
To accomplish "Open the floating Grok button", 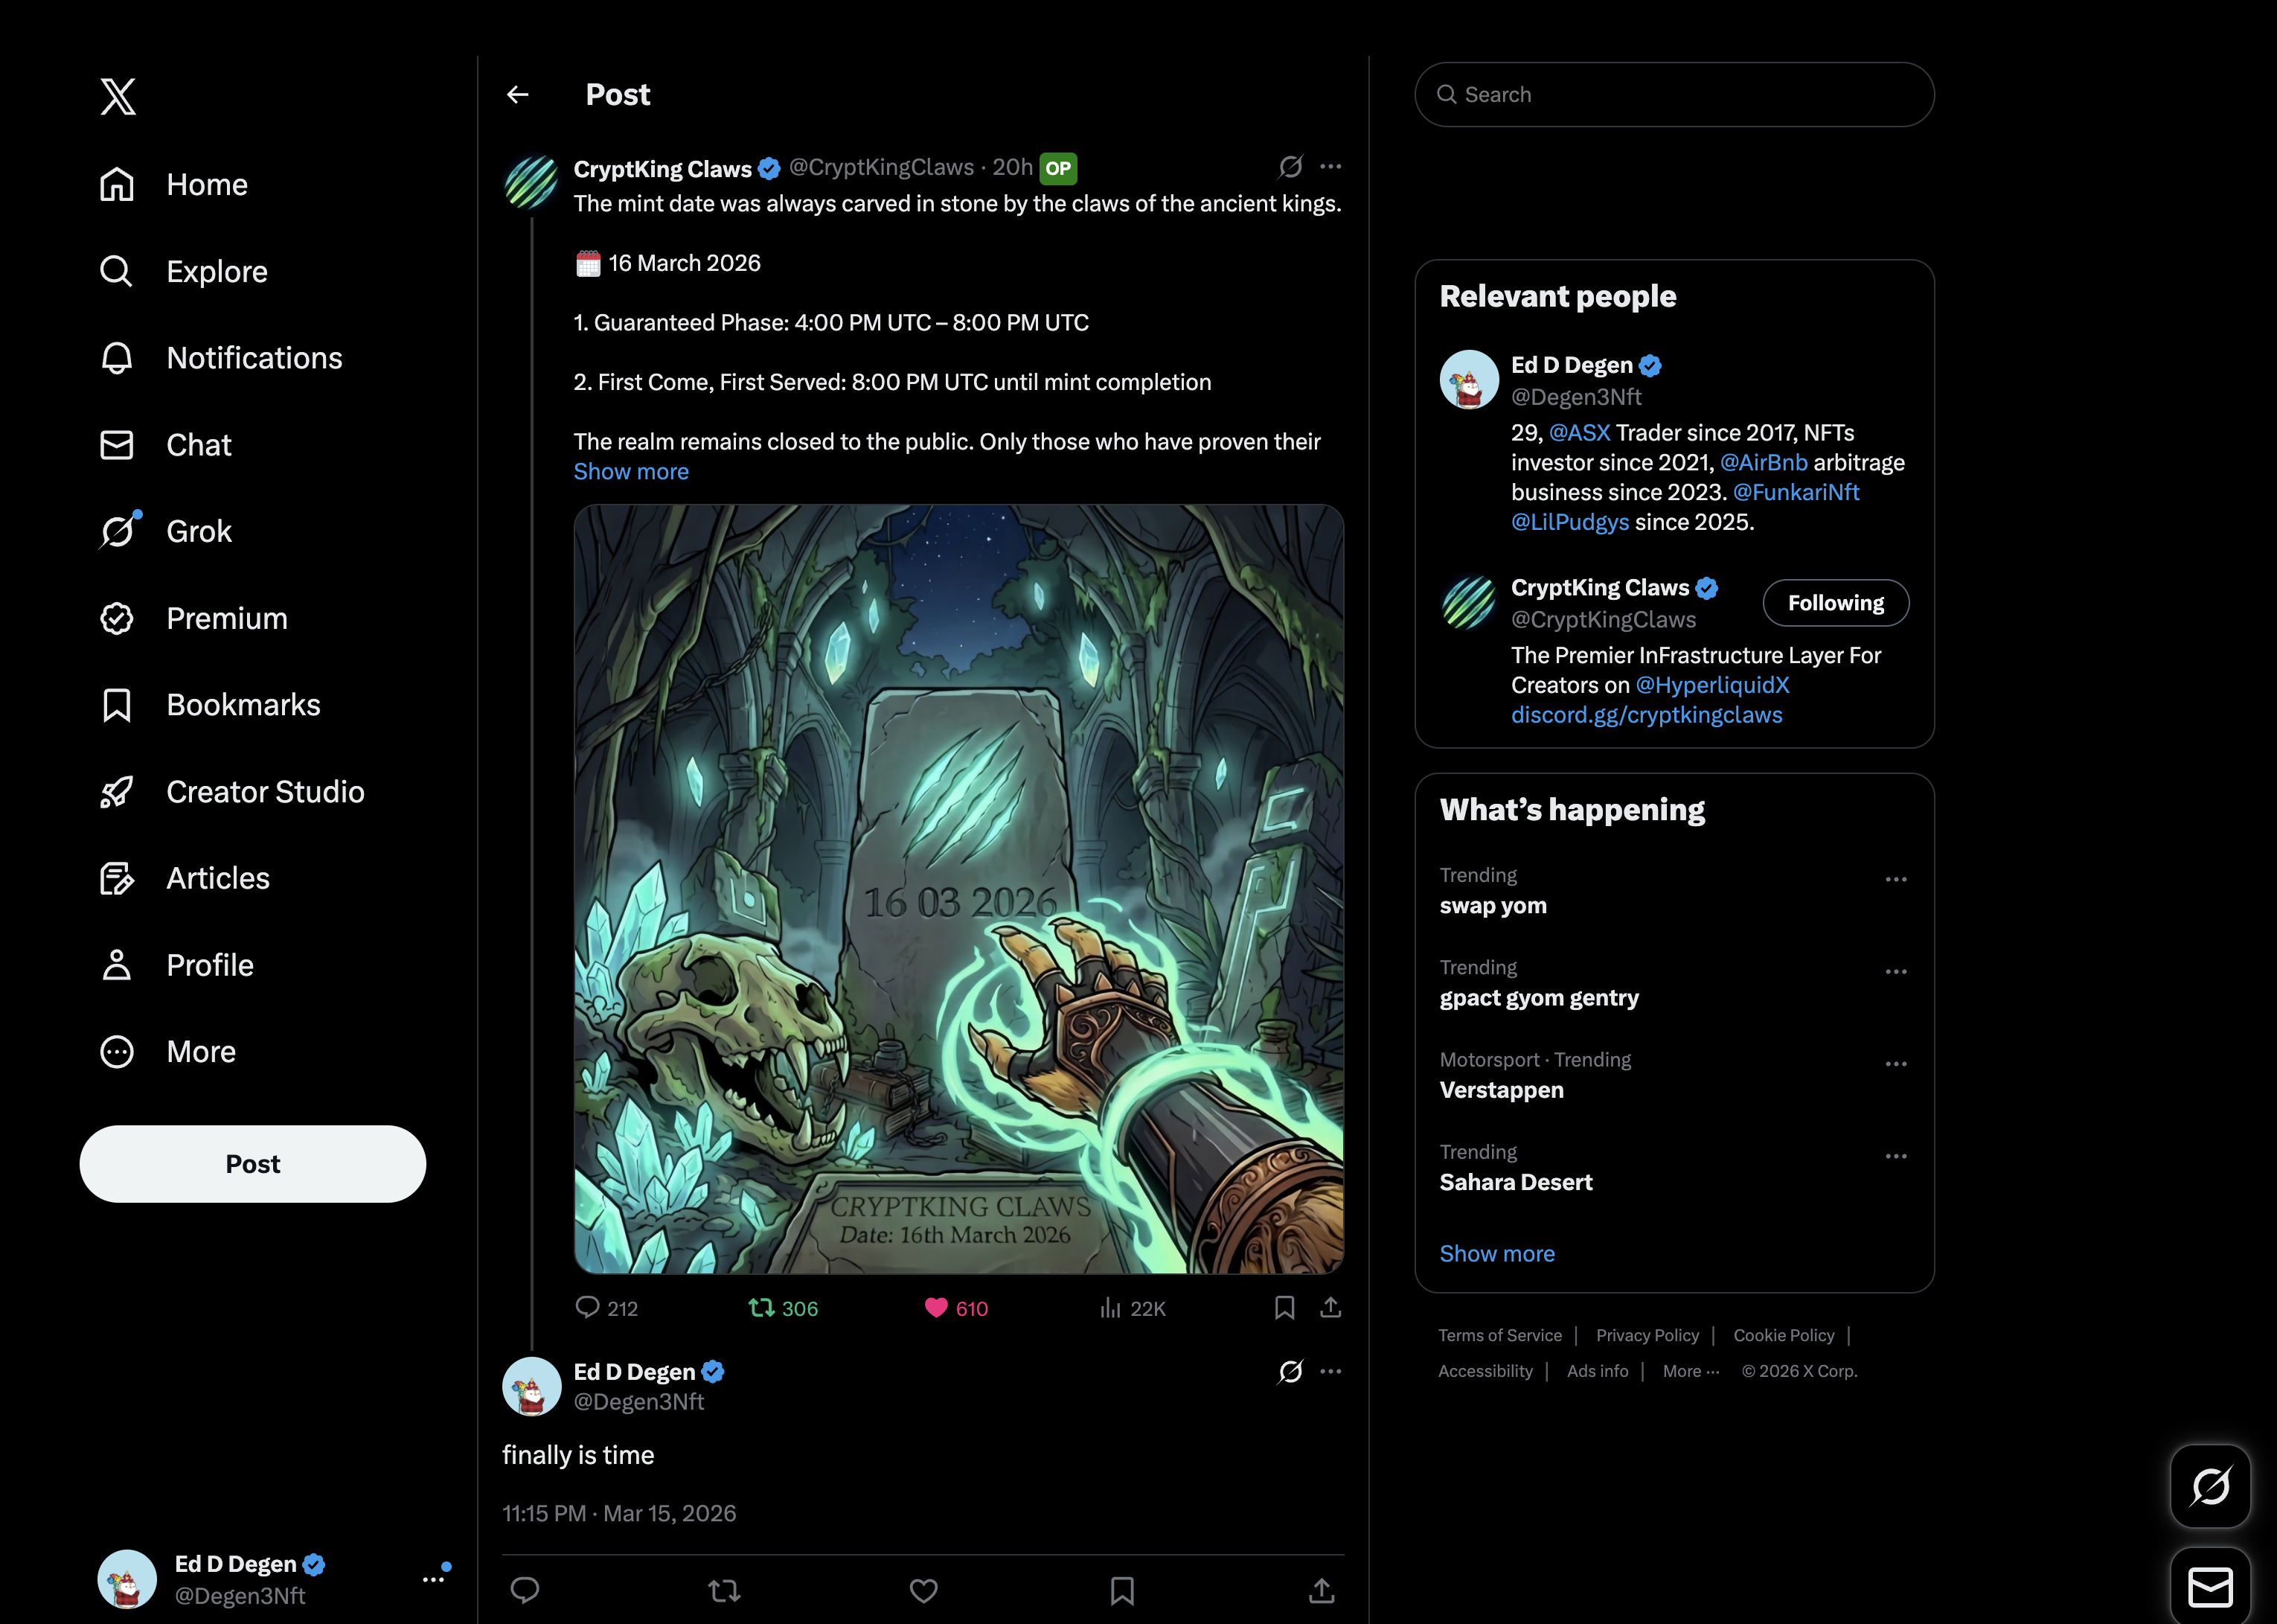I will (x=2210, y=1486).
